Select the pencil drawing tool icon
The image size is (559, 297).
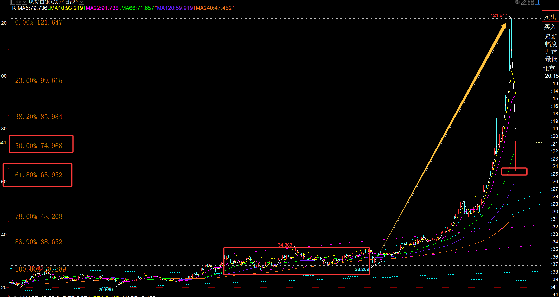click(524, 2)
